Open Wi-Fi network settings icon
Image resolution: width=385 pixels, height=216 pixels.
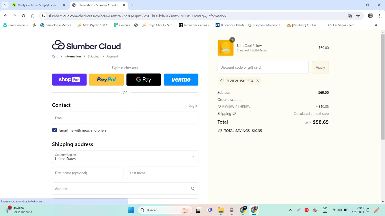334,210
